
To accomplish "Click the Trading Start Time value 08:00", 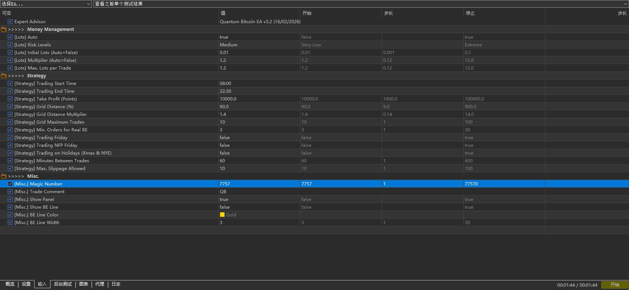I will point(226,84).
